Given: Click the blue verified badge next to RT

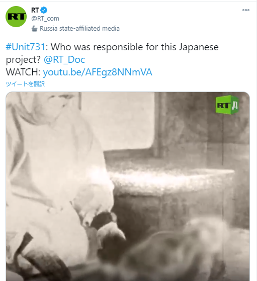Looking at the screenshot, I should pyautogui.click(x=44, y=10).
